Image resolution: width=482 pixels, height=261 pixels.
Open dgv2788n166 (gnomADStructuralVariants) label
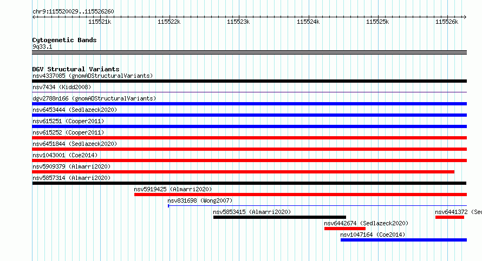[94, 98]
